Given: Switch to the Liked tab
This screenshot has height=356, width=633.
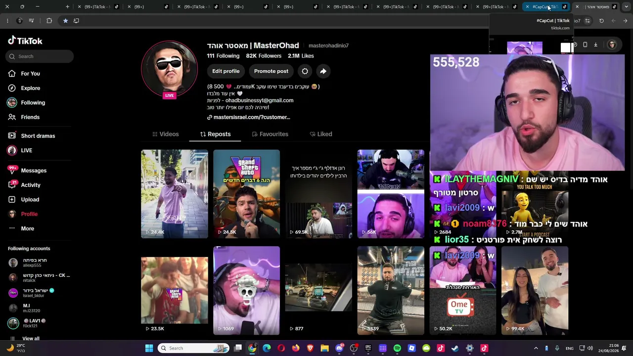Looking at the screenshot, I should [321, 134].
